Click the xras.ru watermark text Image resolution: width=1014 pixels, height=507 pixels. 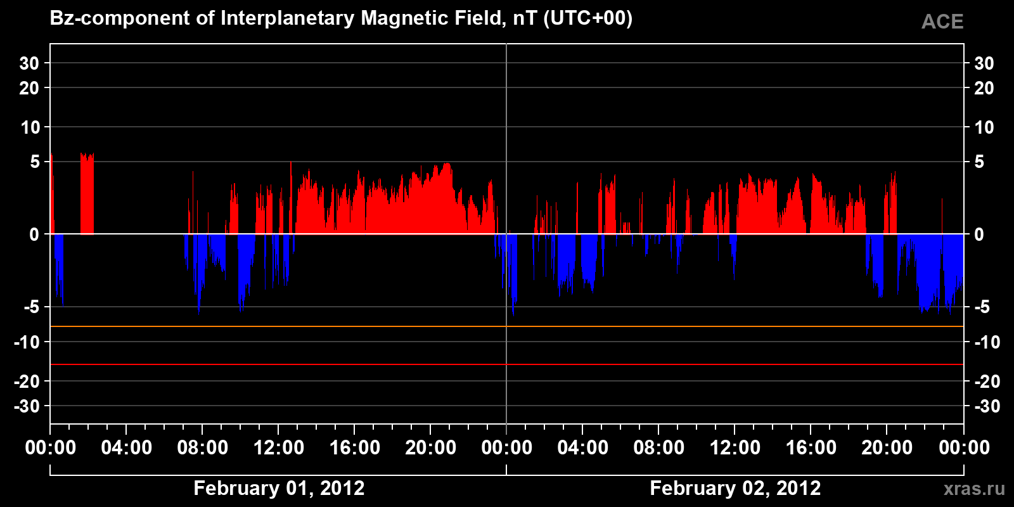(x=974, y=489)
